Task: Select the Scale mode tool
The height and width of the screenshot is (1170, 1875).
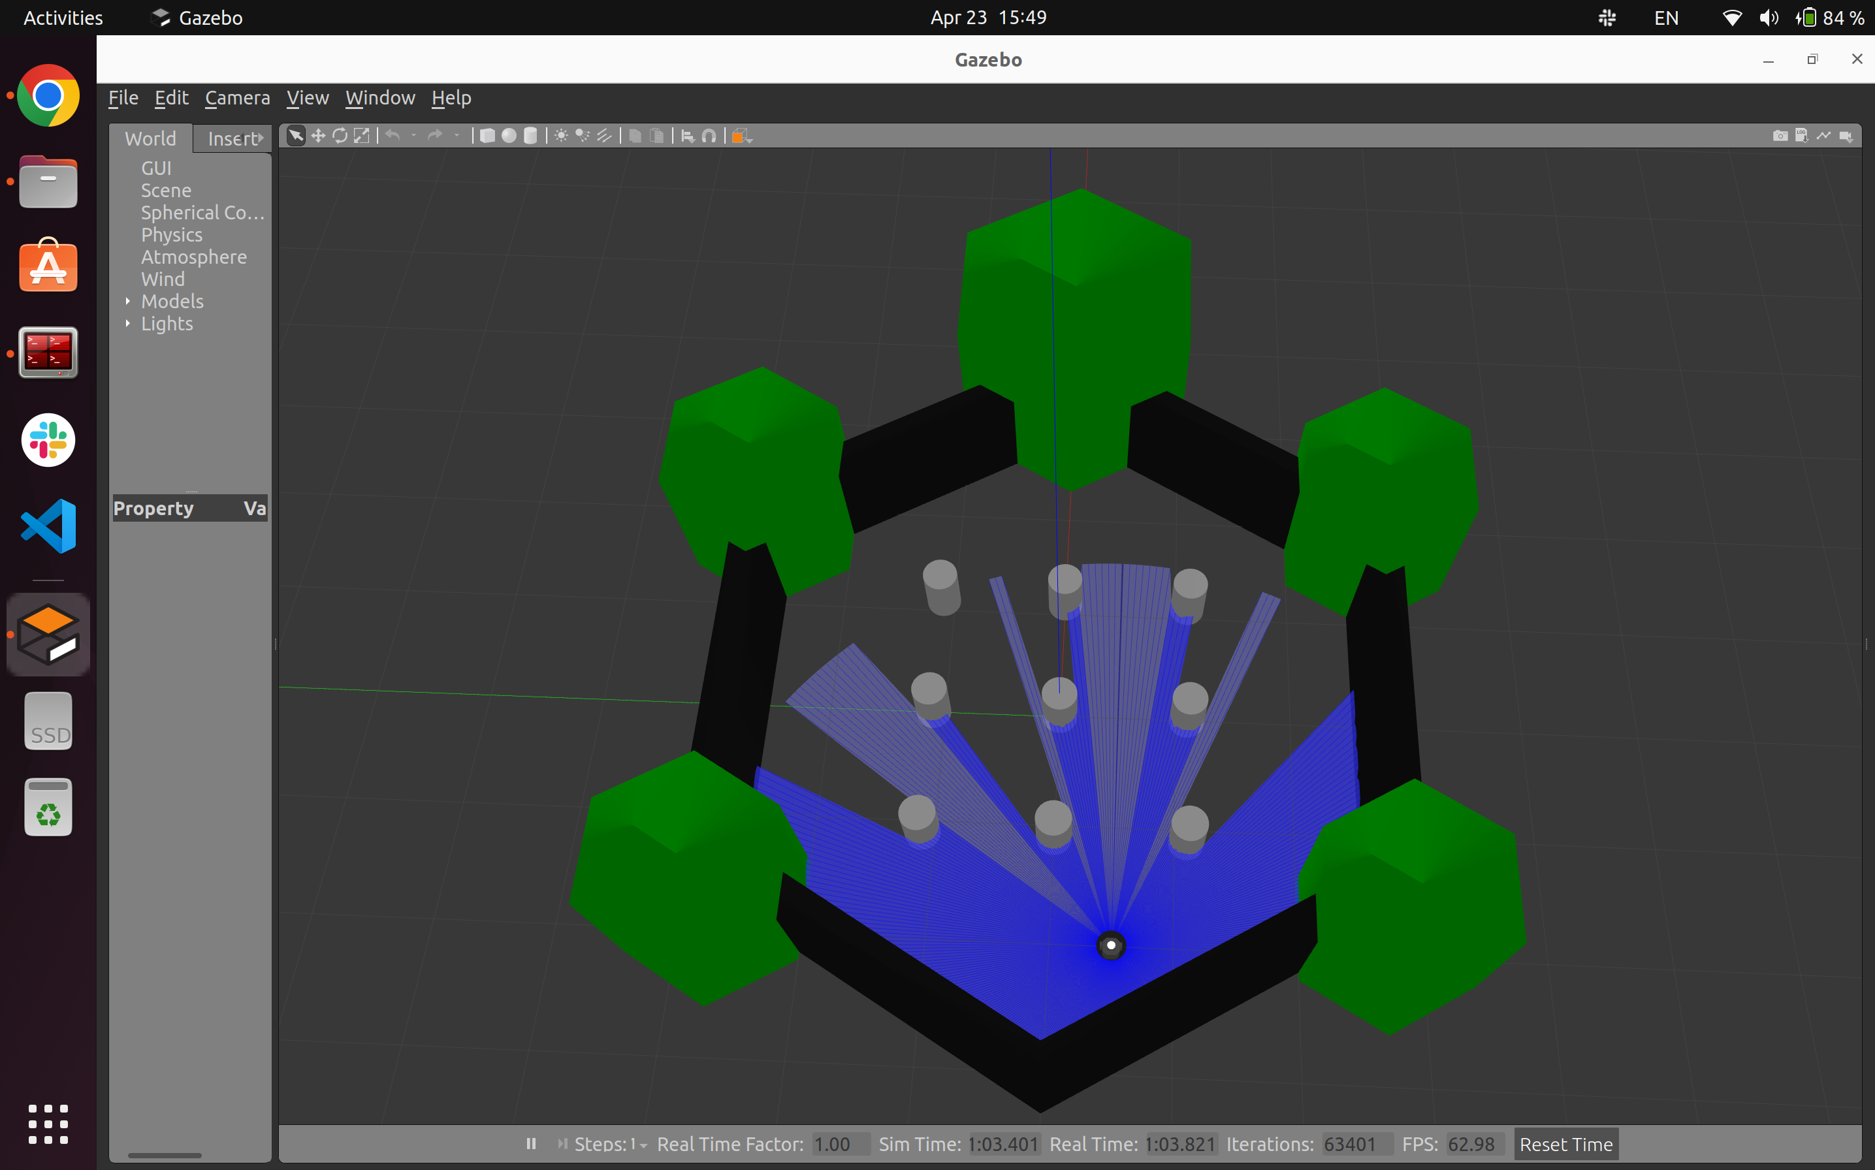Action: pos(361,136)
